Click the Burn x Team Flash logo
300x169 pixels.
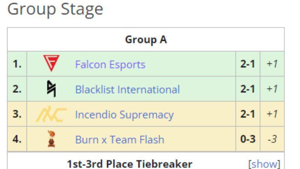51,139
